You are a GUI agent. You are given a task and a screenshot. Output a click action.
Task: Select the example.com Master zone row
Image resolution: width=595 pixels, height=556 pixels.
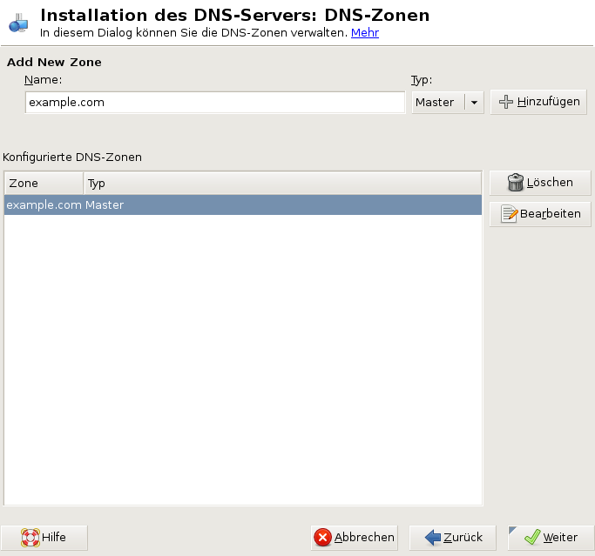(x=243, y=205)
